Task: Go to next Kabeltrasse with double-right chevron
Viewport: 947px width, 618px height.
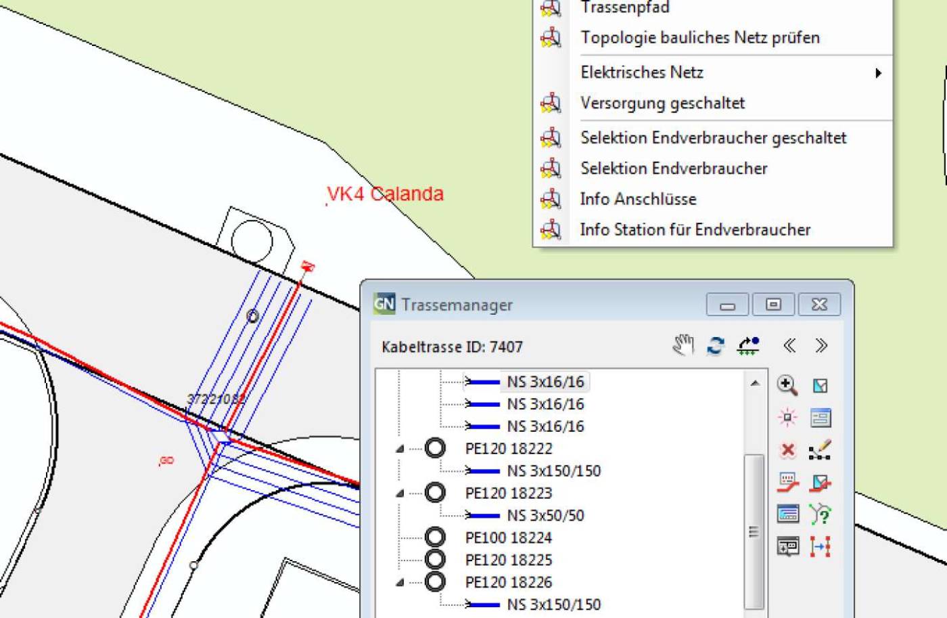Action: click(821, 346)
